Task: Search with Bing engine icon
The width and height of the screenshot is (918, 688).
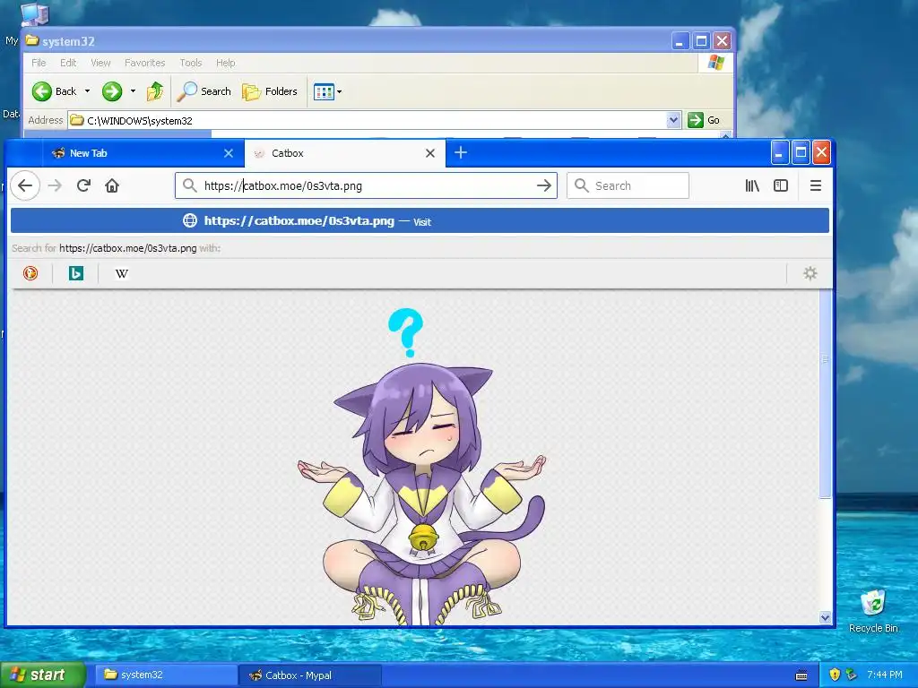Action: click(x=76, y=273)
